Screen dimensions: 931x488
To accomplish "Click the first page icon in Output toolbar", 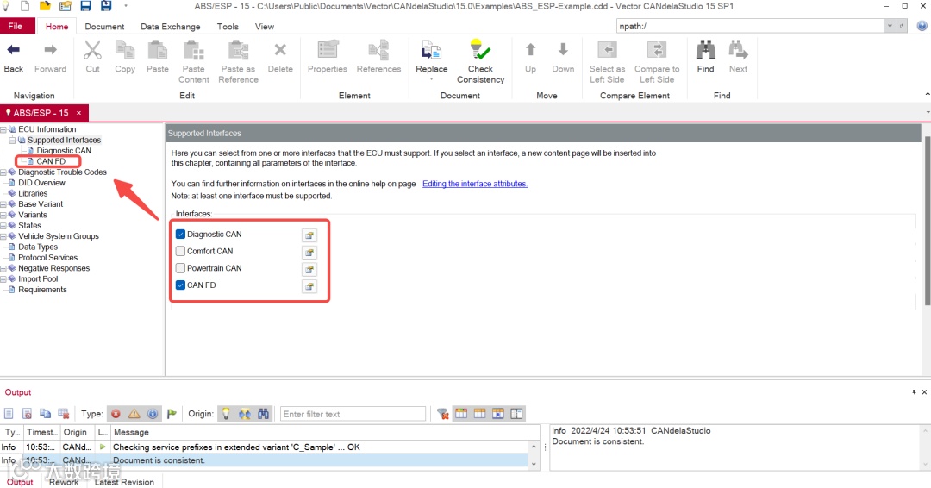I will [9, 414].
